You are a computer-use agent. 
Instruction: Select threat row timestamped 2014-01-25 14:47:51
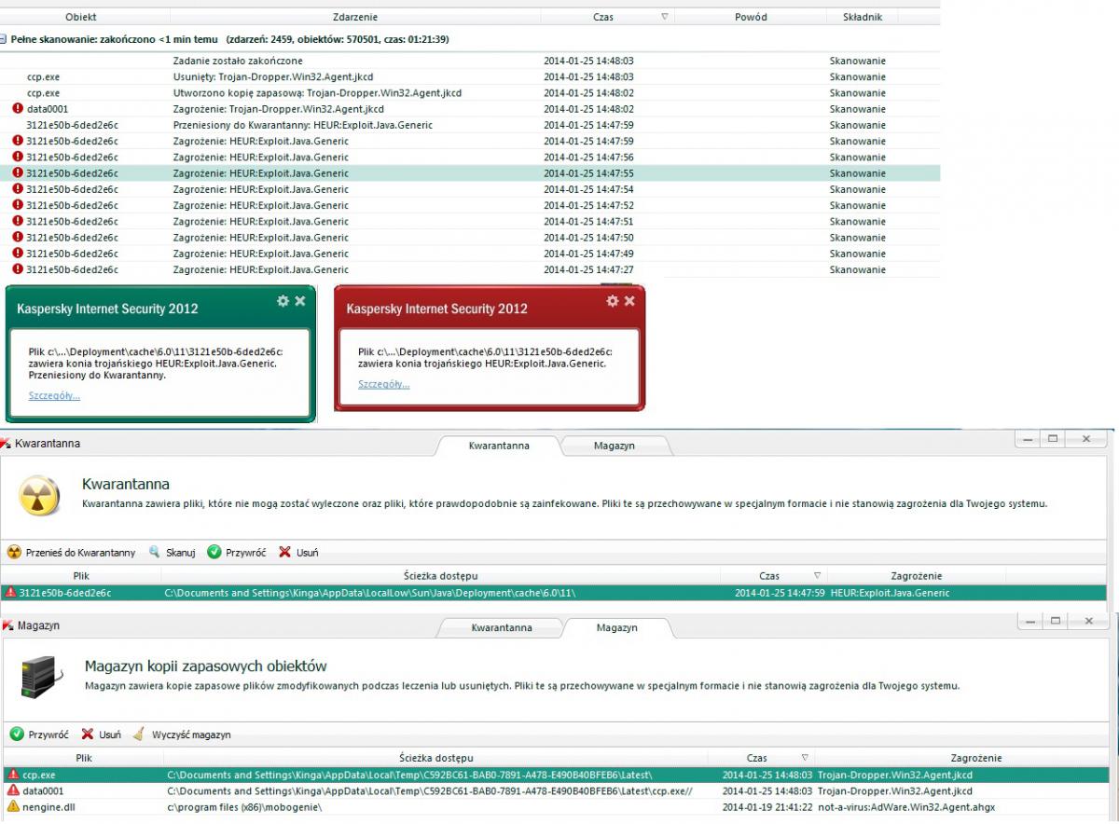point(470,222)
